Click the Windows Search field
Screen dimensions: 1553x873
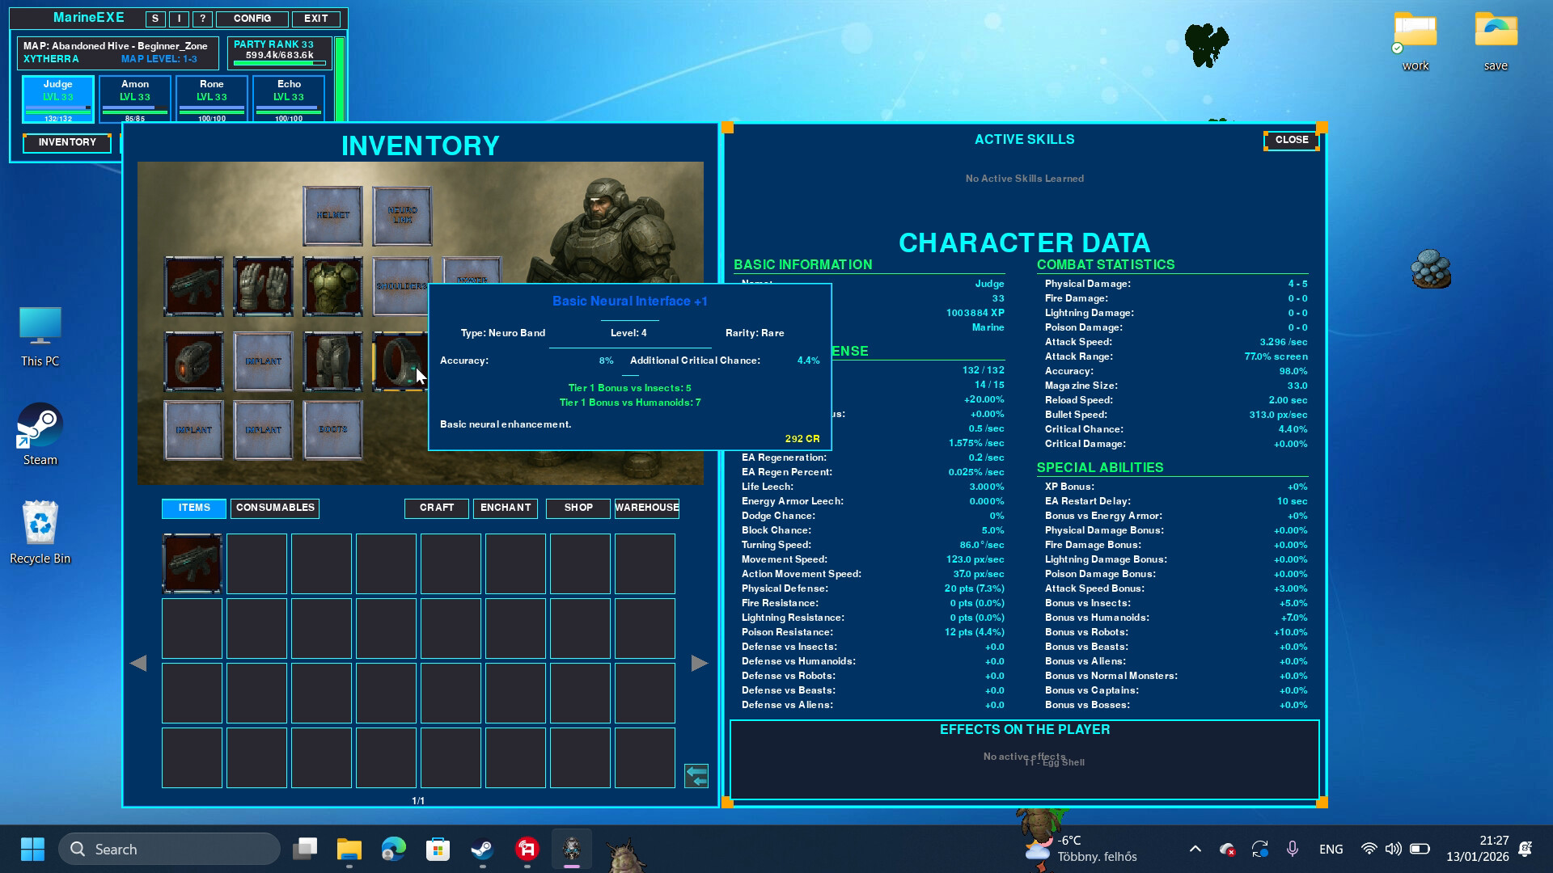click(x=170, y=849)
